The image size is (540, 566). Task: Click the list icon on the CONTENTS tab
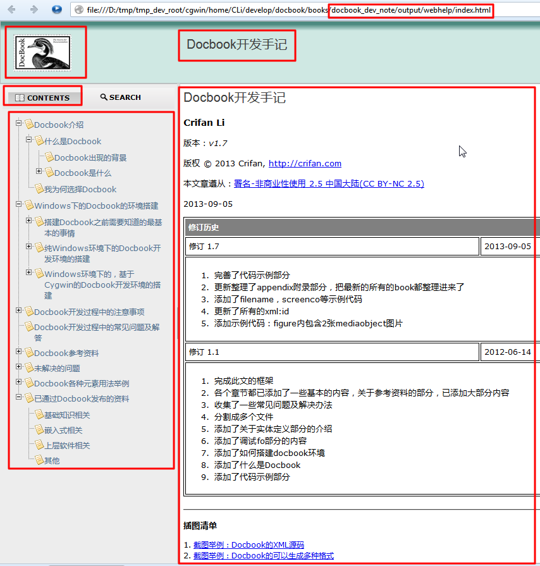click(21, 97)
